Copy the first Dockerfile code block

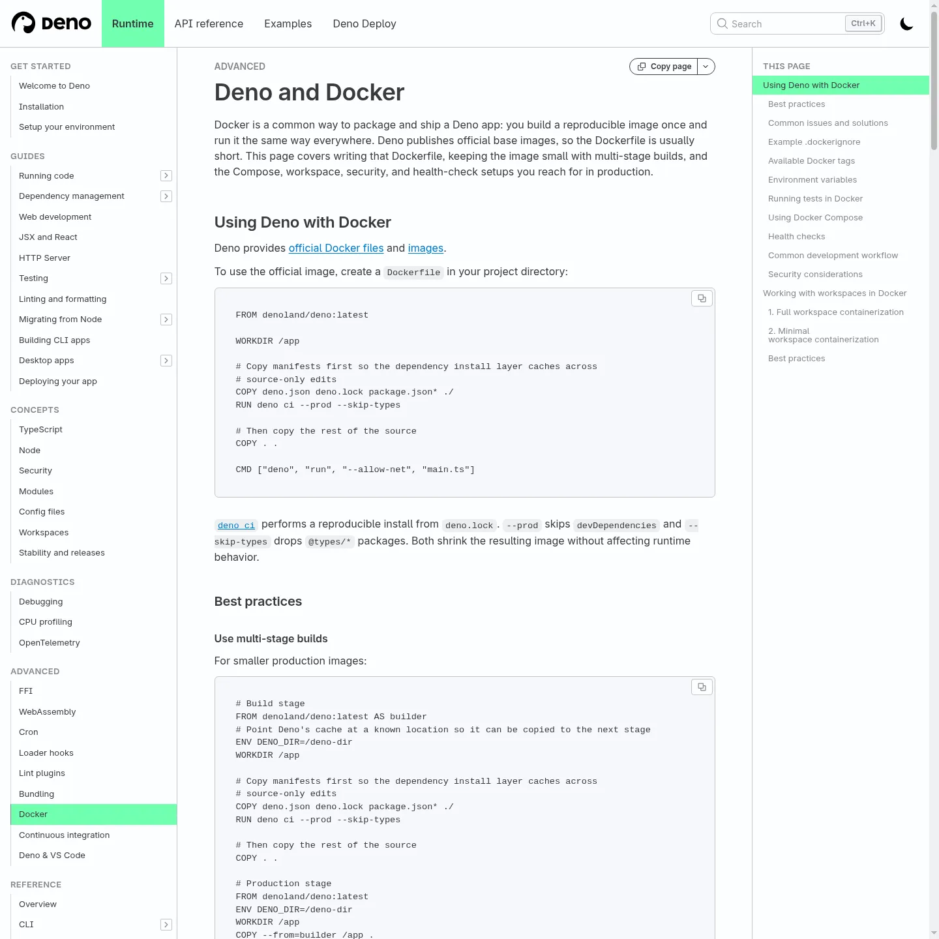[702, 299]
